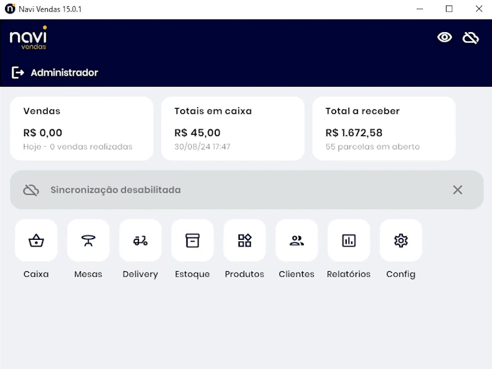Open the Config gear icon

pos(401,240)
